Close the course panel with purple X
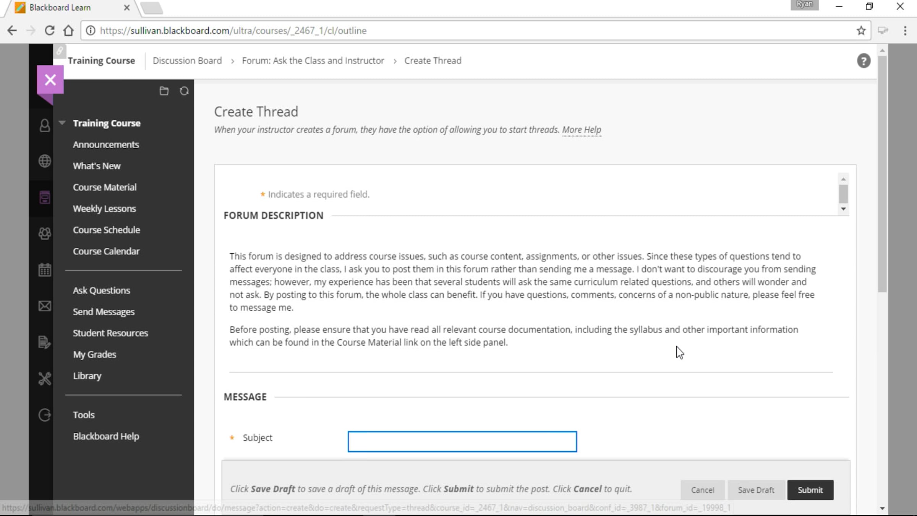Image resolution: width=917 pixels, height=516 pixels. point(50,80)
